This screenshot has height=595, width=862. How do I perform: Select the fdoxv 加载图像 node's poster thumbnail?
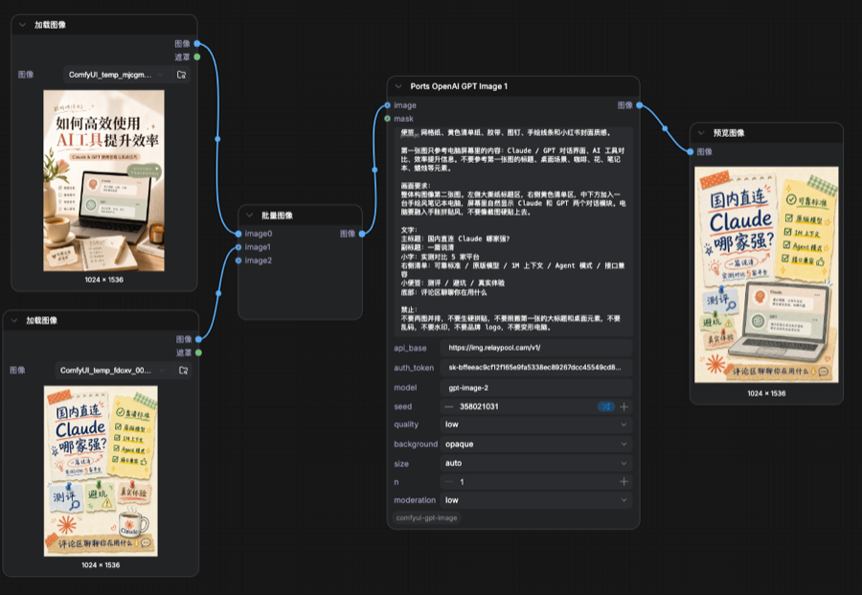pyautogui.click(x=101, y=470)
